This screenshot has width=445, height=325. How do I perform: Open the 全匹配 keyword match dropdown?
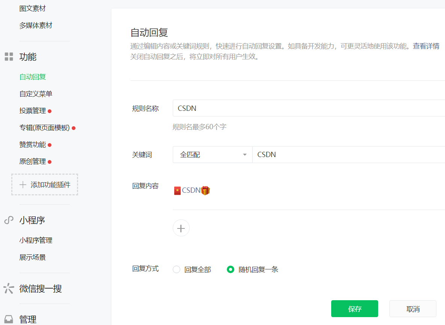tap(213, 155)
